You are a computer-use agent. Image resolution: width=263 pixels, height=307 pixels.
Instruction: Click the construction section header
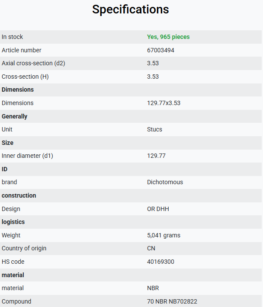click(19, 195)
